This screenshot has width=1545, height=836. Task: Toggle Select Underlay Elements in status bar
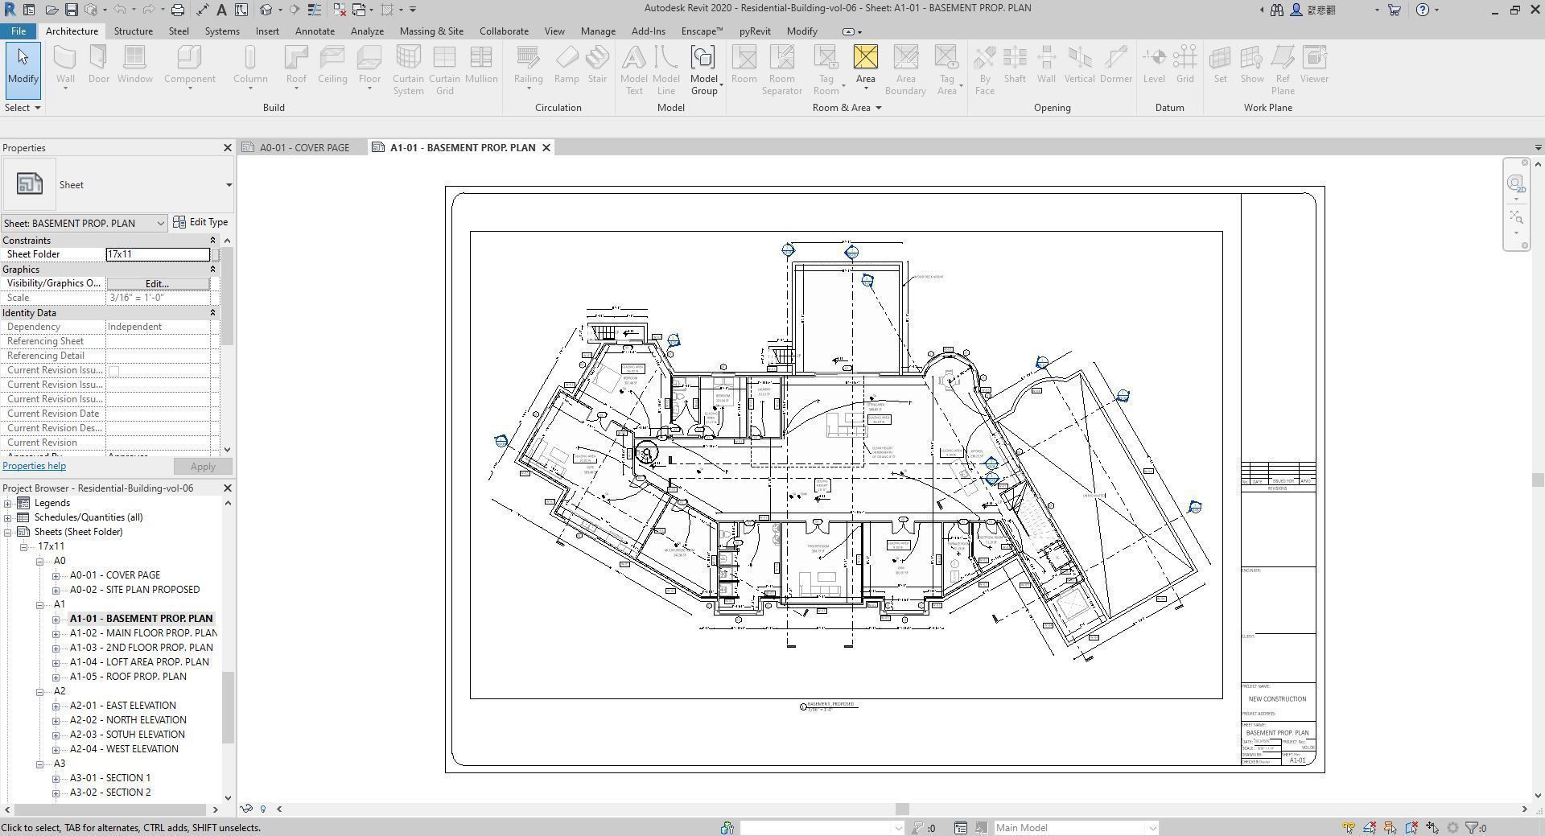point(1370,828)
